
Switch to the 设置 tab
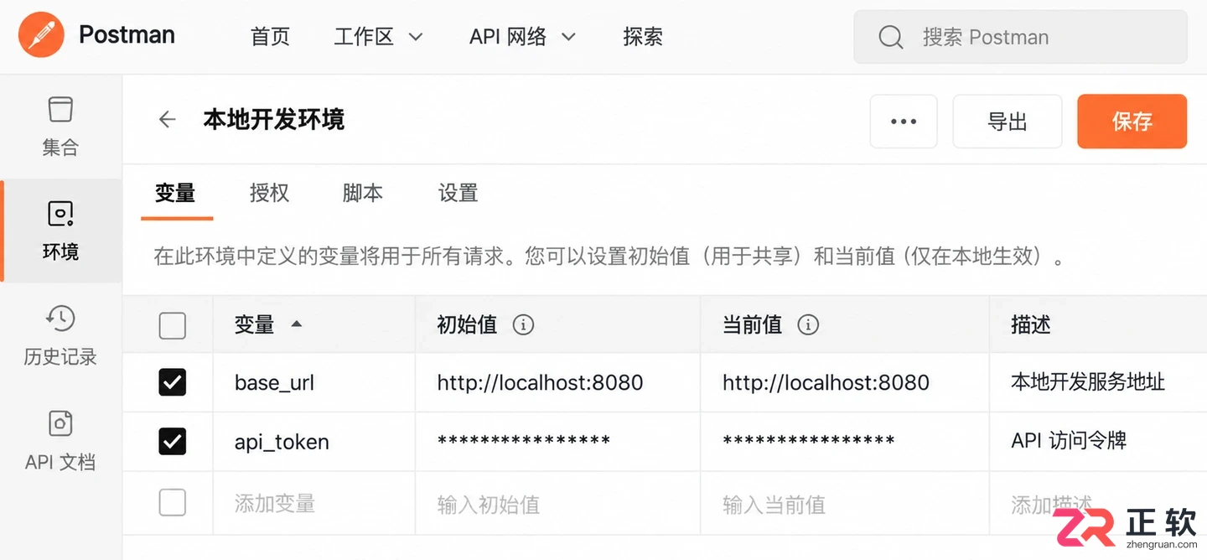(x=458, y=193)
